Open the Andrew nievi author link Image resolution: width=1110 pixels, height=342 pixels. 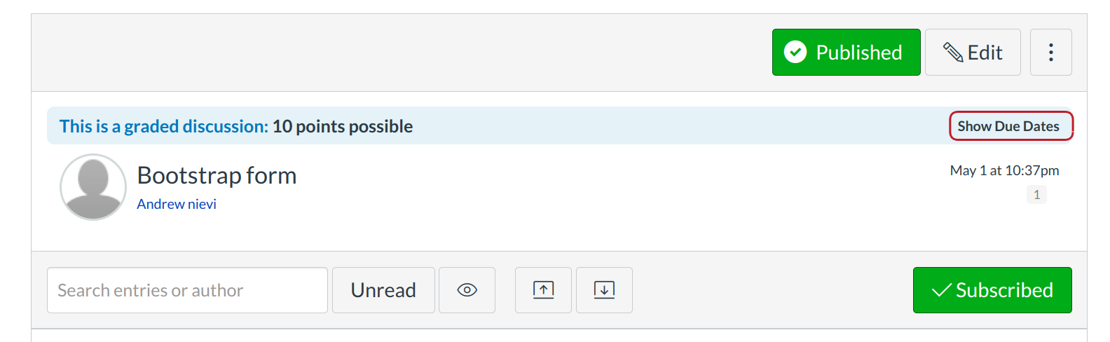coord(177,204)
